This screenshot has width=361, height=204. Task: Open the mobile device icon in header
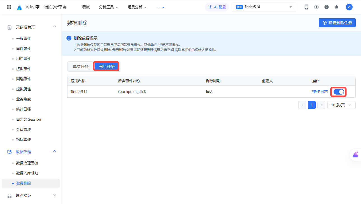click(x=306, y=7)
